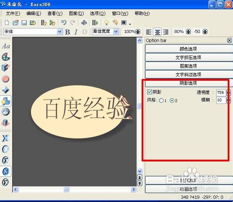The image size is (233, 202).
Task: Click the horizontal scrollbar thumb below canvas
Action: [x=67, y=189]
